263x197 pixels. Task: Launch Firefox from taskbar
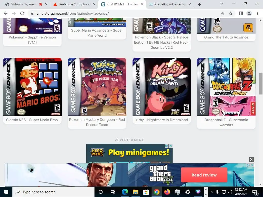[x=167, y=192]
